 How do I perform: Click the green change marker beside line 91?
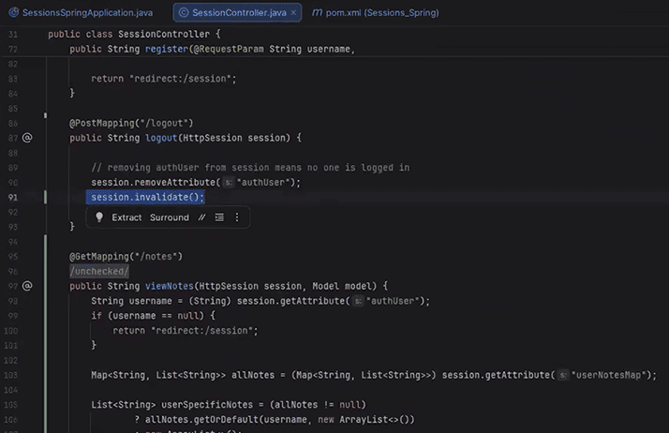[x=44, y=197]
